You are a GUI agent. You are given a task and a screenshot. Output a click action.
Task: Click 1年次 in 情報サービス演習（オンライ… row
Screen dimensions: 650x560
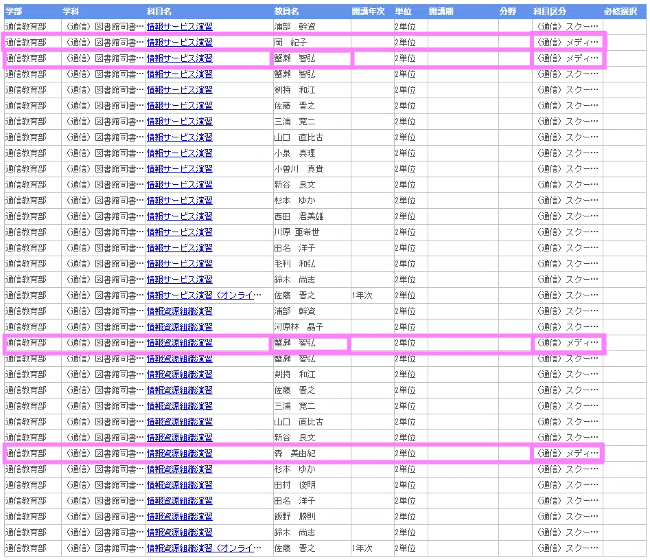point(362,295)
